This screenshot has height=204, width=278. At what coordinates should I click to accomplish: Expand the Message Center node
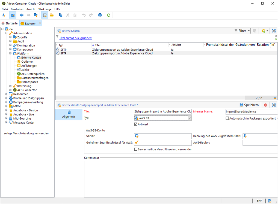(x=6, y=122)
